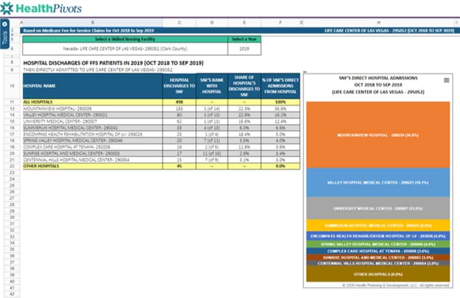This screenshot has height=298, width=460.
Task: Click the 4 (of 10) rank cell
Action: 212,128
